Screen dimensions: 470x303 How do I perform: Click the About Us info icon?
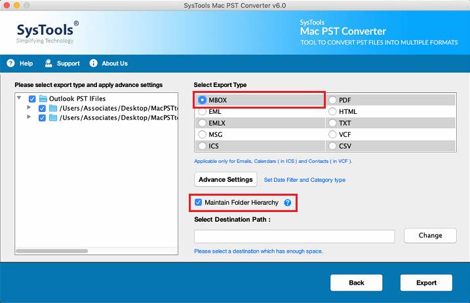click(94, 63)
